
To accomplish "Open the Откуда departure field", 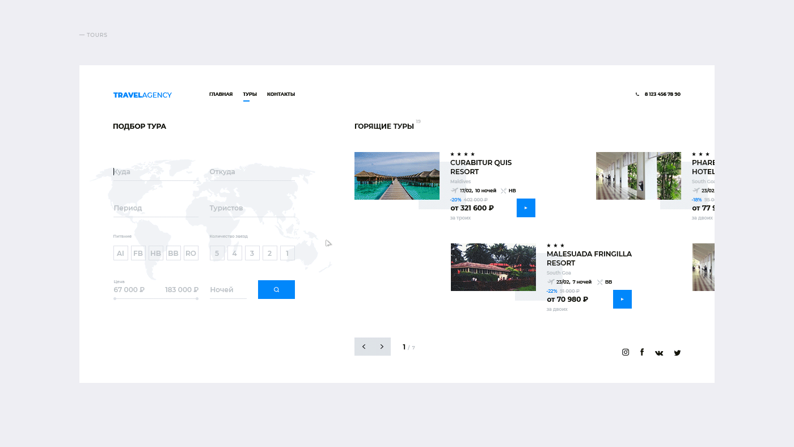I will coord(252,172).
